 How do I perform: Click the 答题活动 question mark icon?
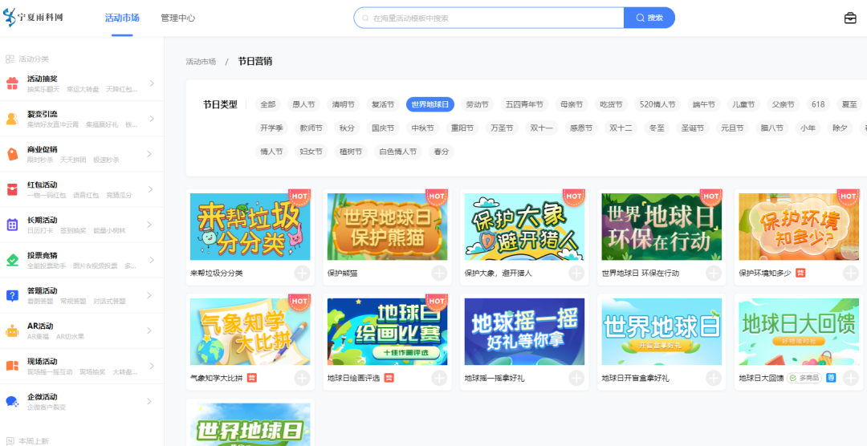click(12, 295)
